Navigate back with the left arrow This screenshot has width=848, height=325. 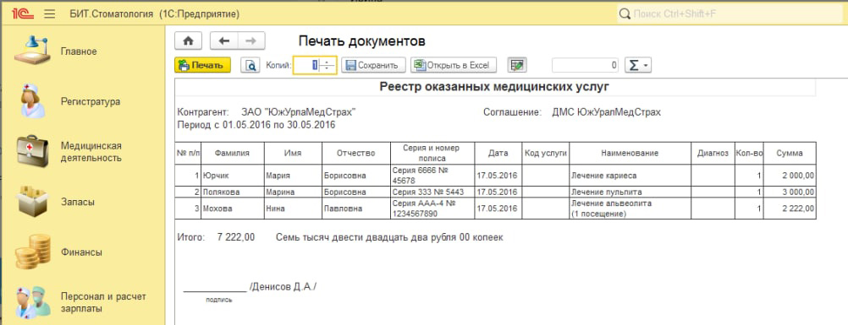(223, 41)
